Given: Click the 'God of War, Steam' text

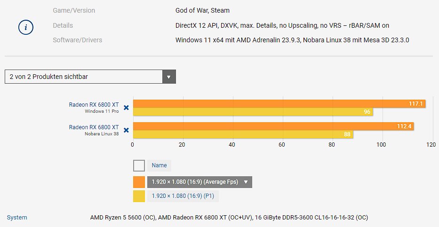Looking at the screenshot, I should [202, 11].
